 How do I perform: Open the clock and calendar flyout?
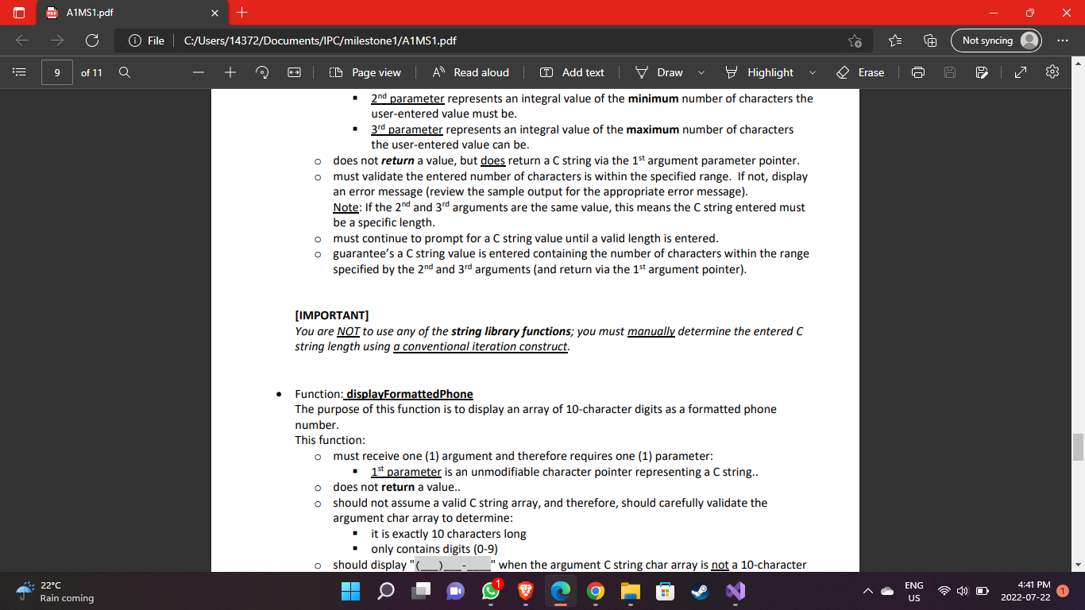click(1026, 591)
